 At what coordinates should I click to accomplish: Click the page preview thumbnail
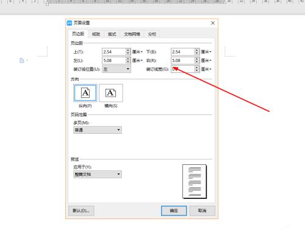pyautogui.click(x=195, y=181)
